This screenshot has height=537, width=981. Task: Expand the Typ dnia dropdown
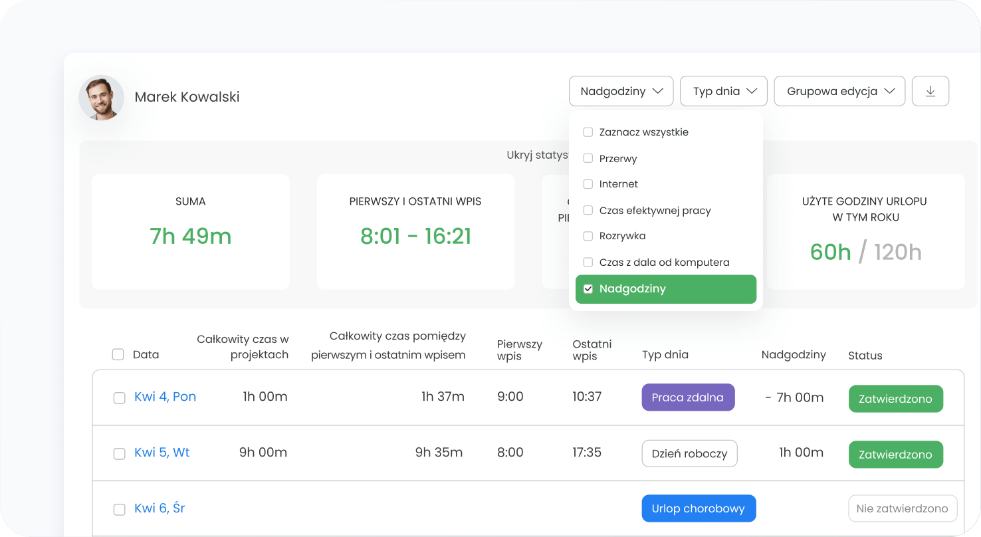[723, 91]
